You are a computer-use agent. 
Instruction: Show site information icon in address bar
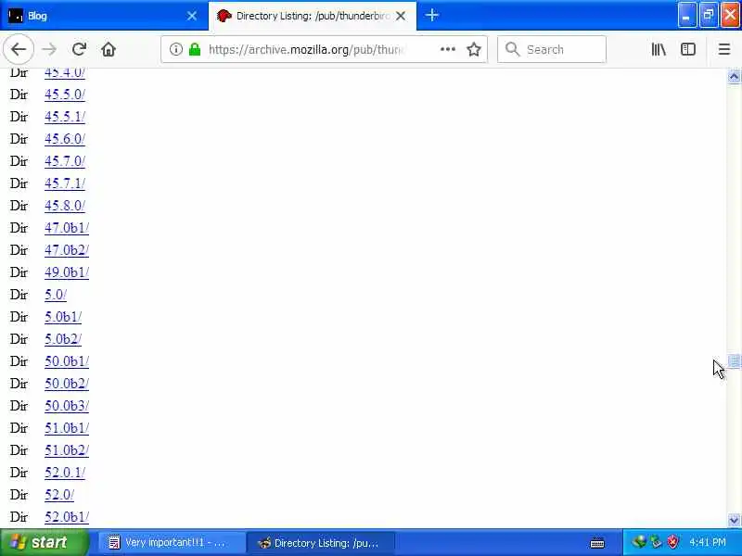coord(176,49)
